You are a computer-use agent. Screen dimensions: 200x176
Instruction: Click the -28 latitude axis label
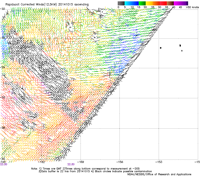pos(2,128)
